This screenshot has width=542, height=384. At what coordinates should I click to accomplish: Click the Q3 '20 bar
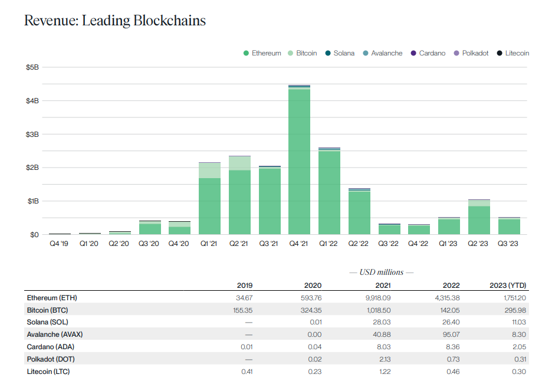point(150,228)
